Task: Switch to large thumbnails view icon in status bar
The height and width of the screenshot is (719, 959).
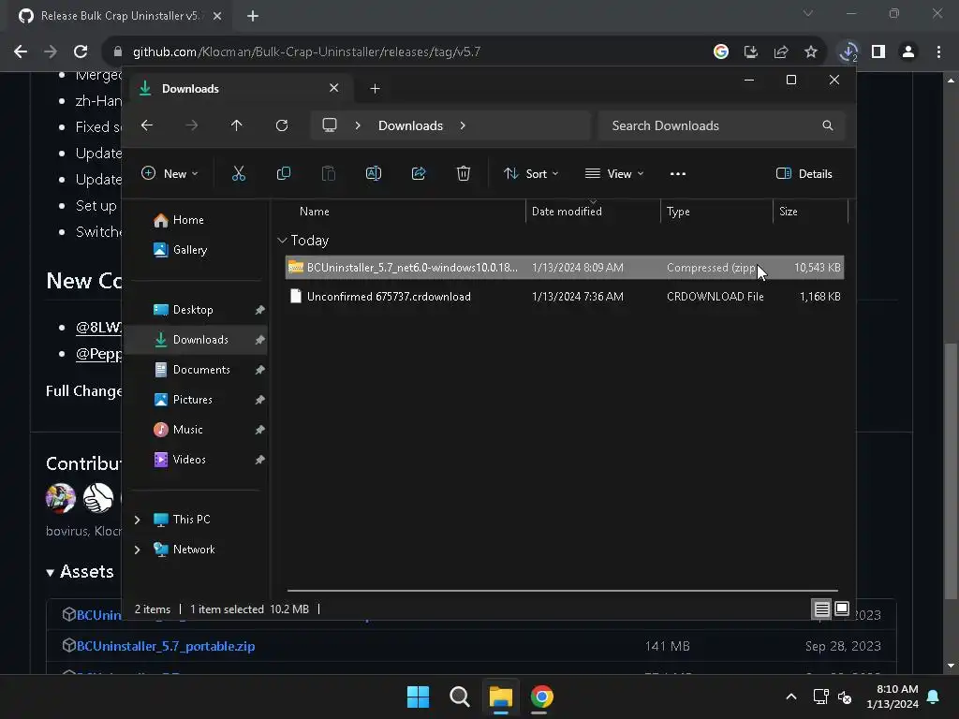Action: click(x=842, y=609)
